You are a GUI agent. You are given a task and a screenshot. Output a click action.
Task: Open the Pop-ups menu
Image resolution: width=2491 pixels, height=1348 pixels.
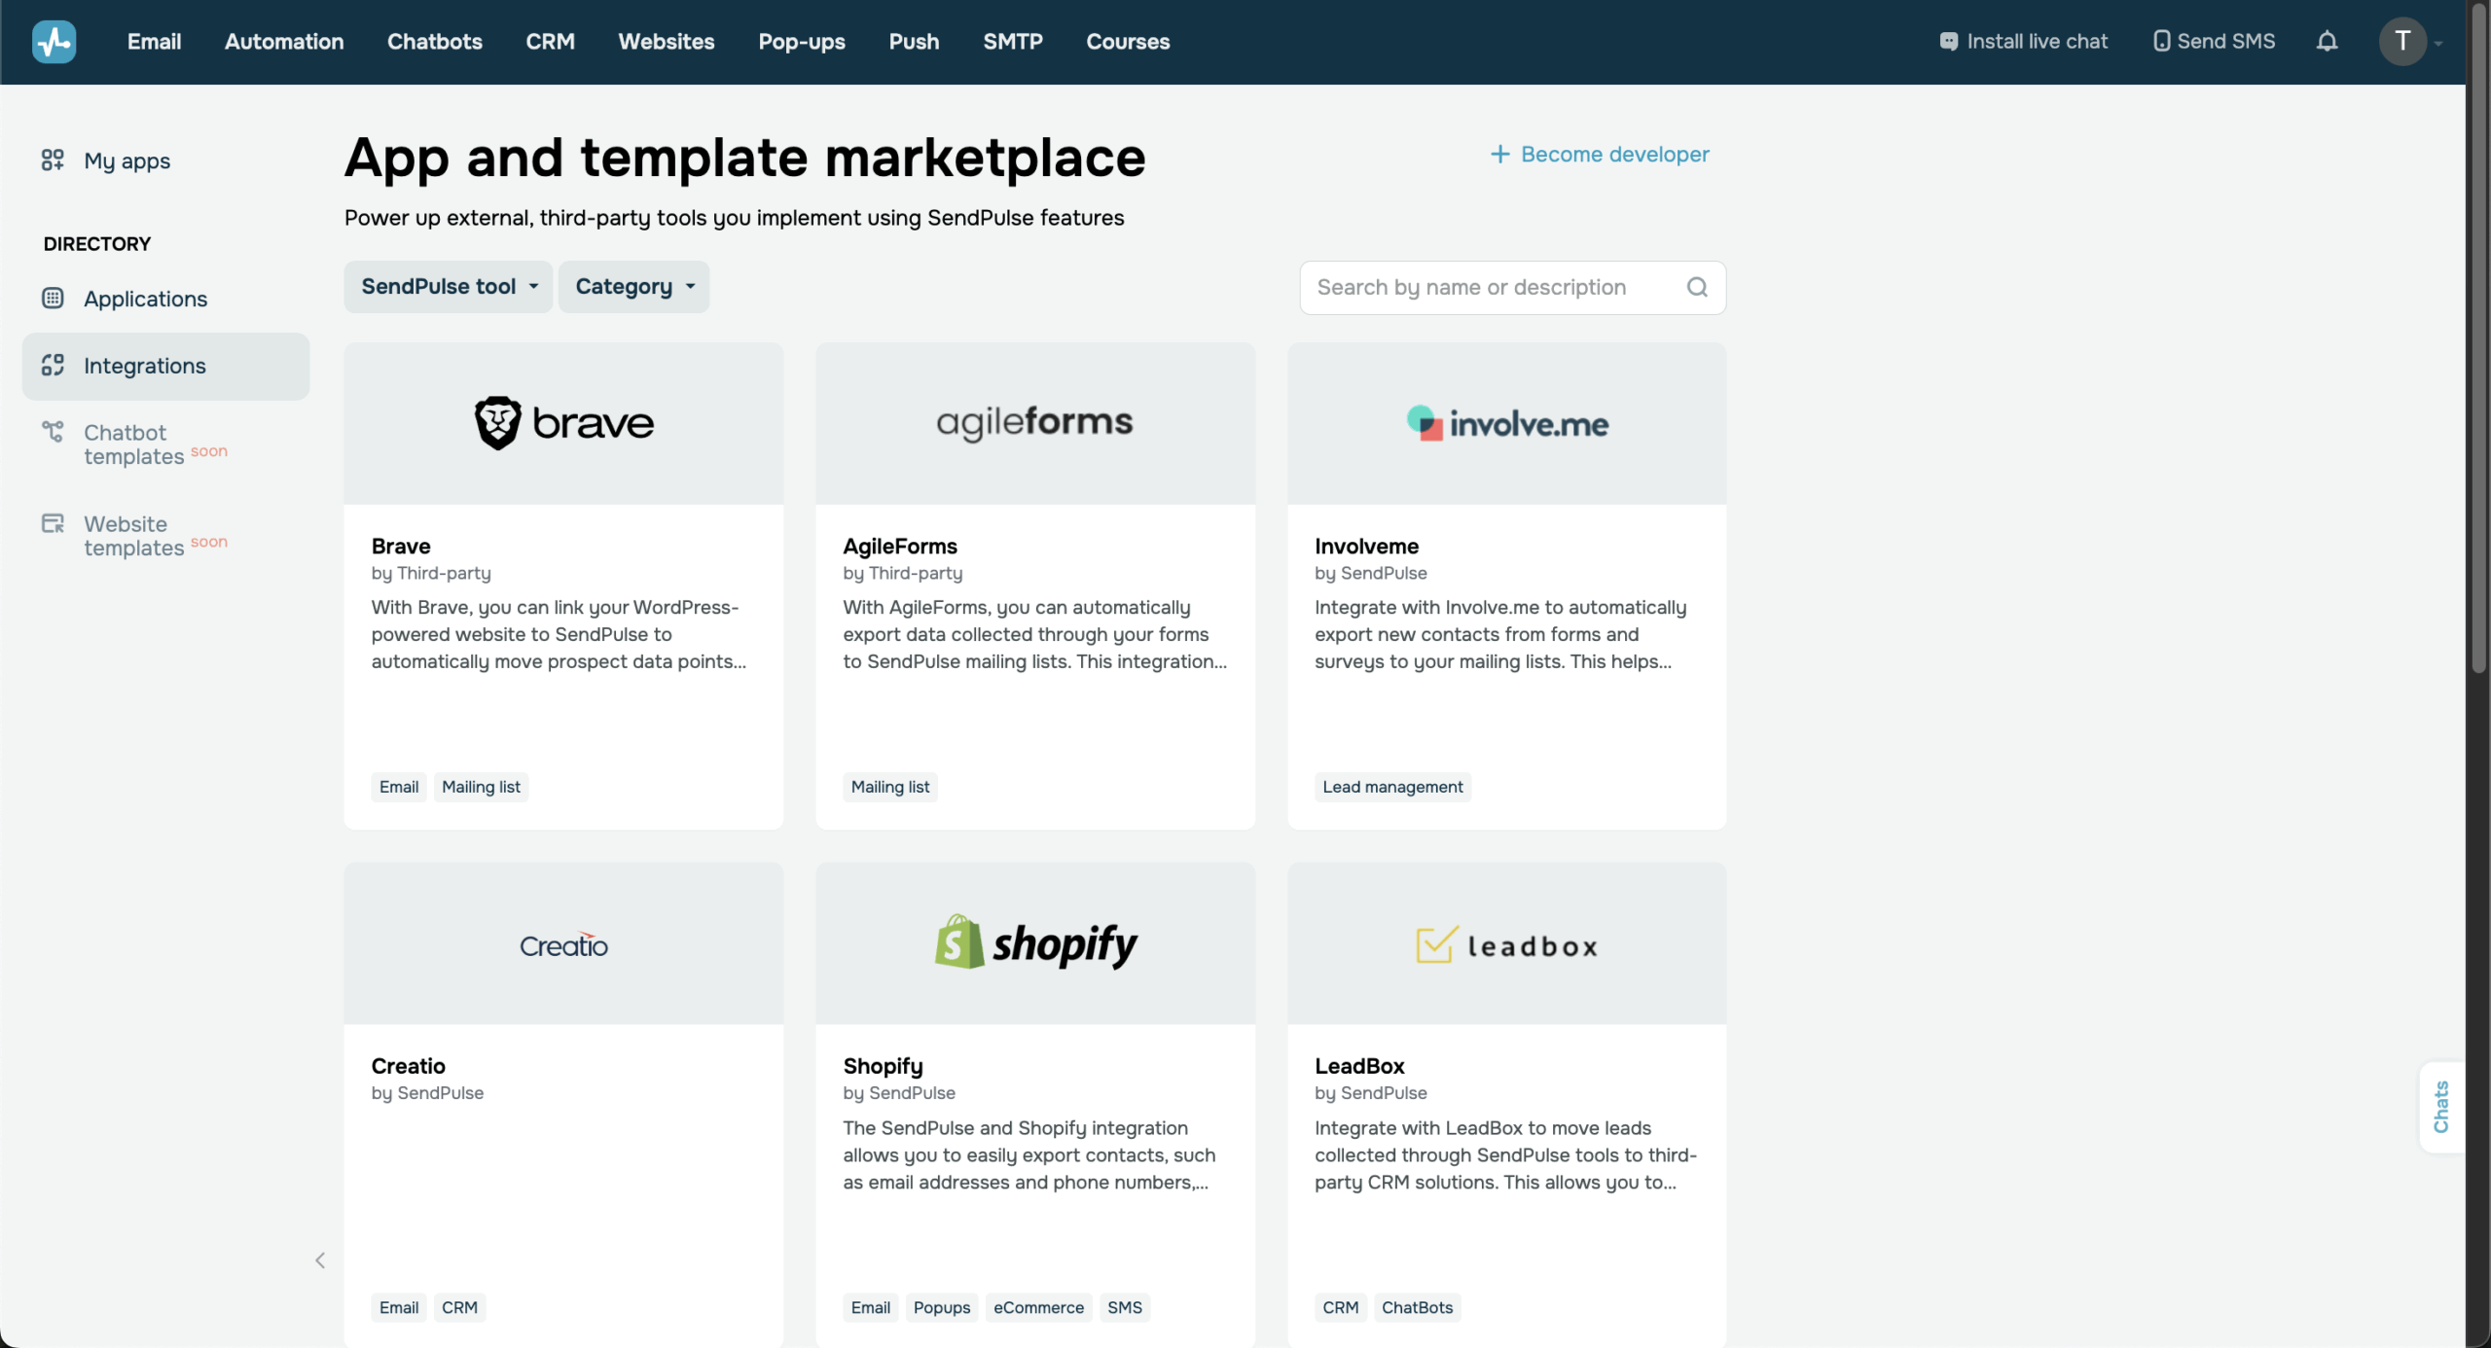coord(802,42)
